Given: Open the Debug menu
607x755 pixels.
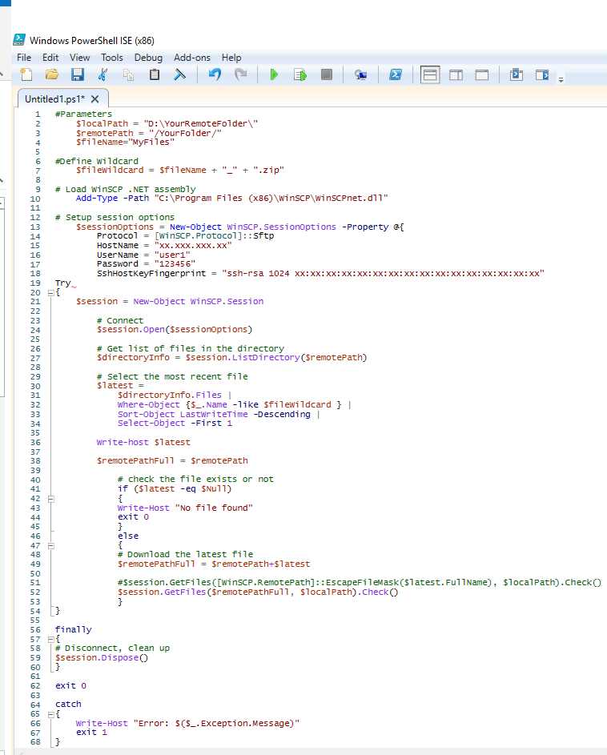Looking at the screenshot, I should click(148, 58).
